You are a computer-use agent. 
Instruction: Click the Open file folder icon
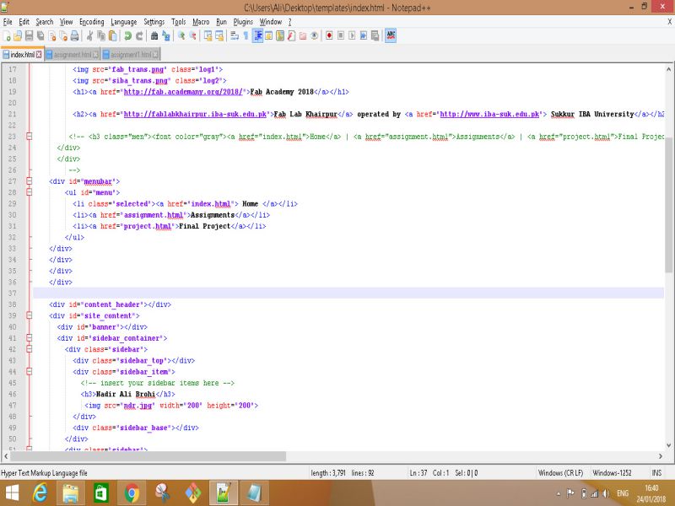18,35
